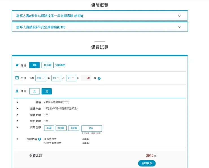Click the tag icon beside 險種
This screenshot has height=168, width=209.
point(17,65)
